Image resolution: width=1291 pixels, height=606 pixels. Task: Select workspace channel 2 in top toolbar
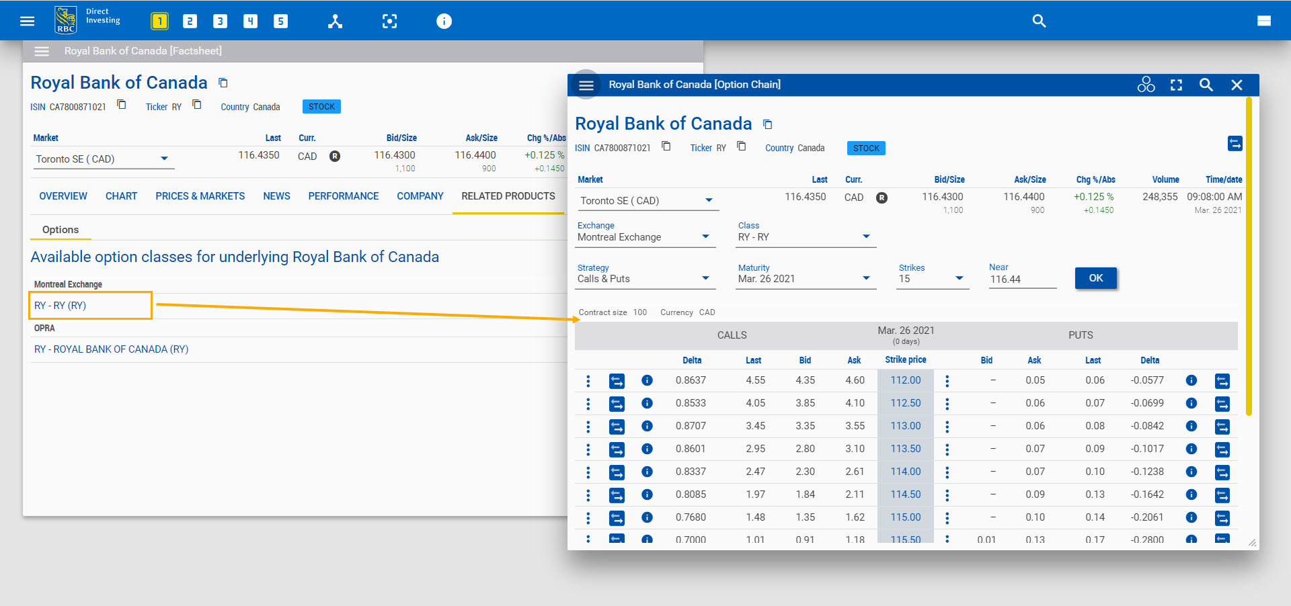click(190, 20)
